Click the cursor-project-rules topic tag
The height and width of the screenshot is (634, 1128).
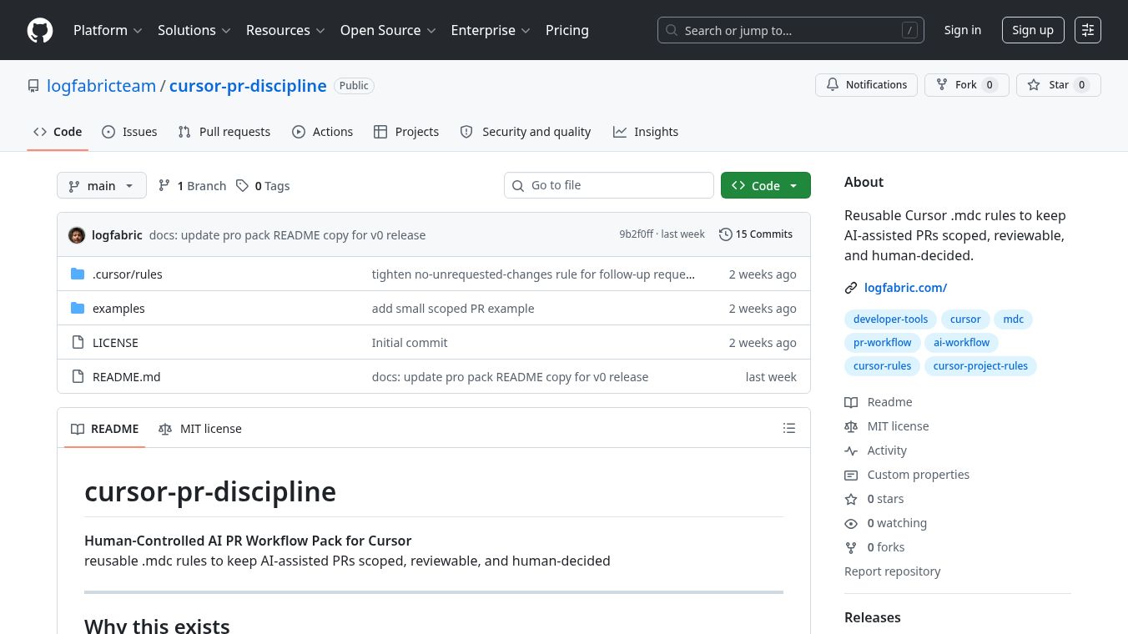(x=980, y=365)
